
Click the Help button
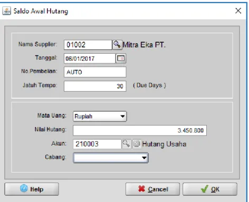click(32, 189)
